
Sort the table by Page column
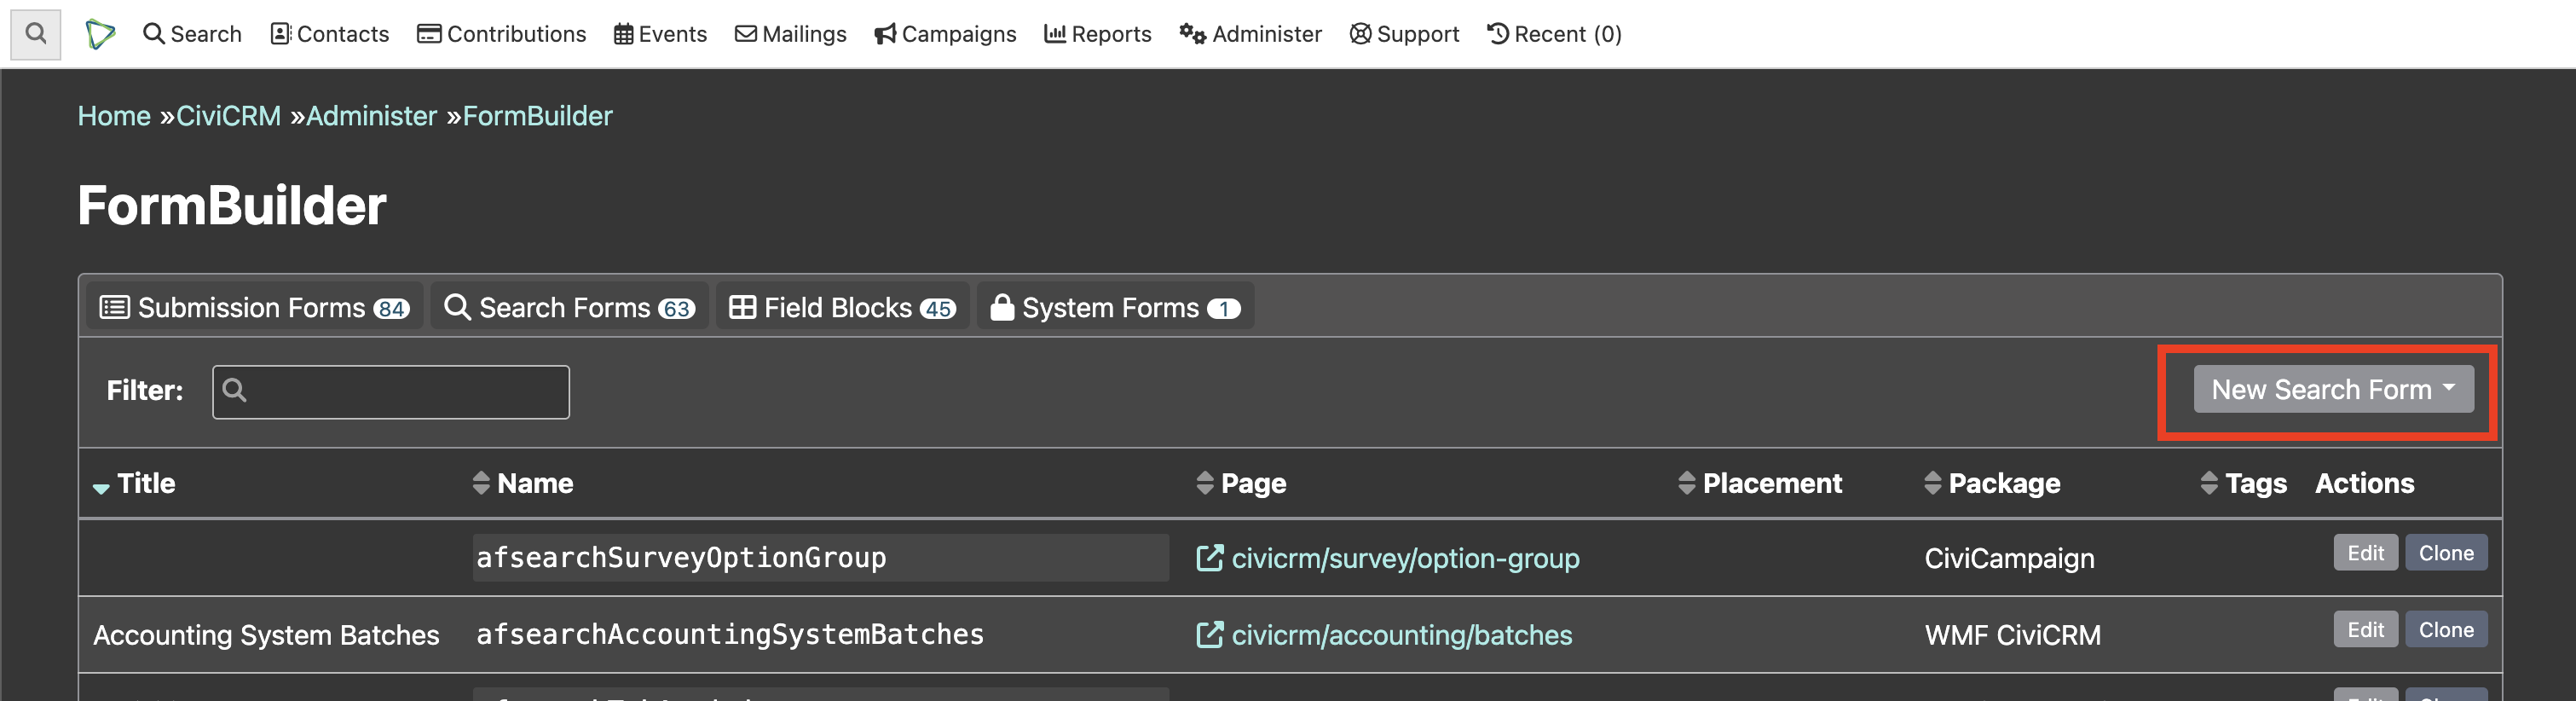coord(1241,484)
